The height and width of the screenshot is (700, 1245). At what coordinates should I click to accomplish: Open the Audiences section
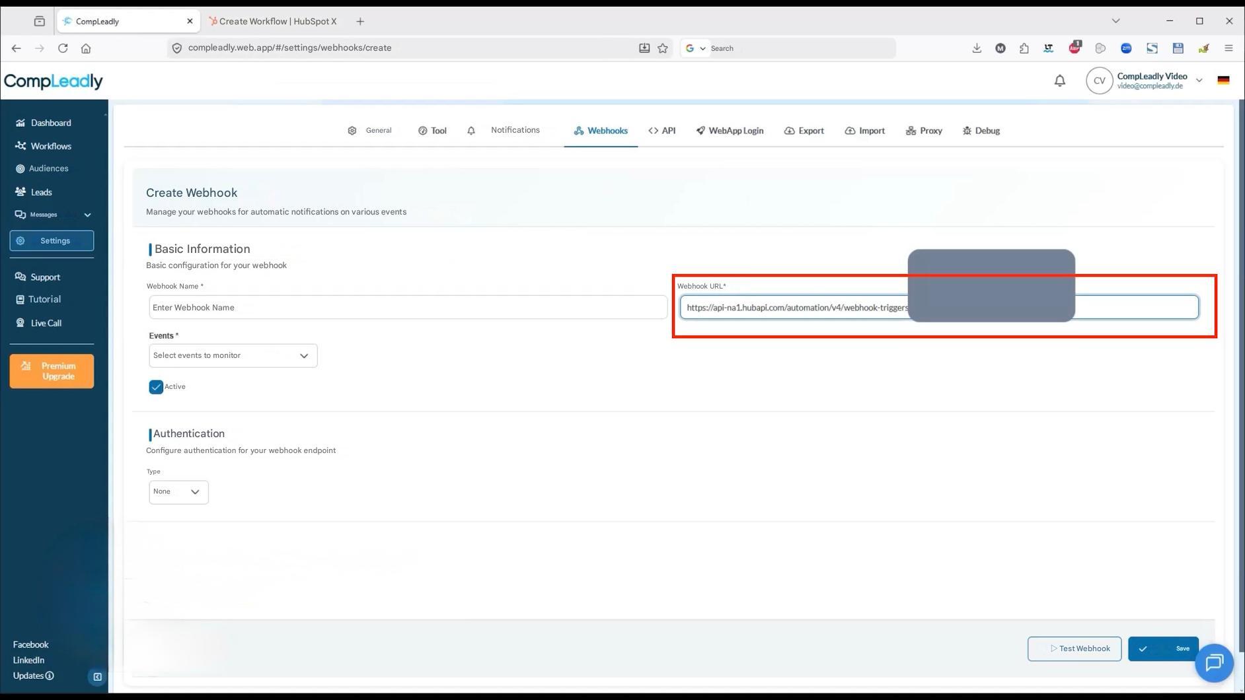[48, 168]
